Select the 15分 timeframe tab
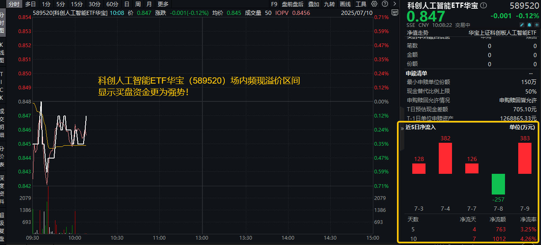541x245 pixels. [77, 4]
